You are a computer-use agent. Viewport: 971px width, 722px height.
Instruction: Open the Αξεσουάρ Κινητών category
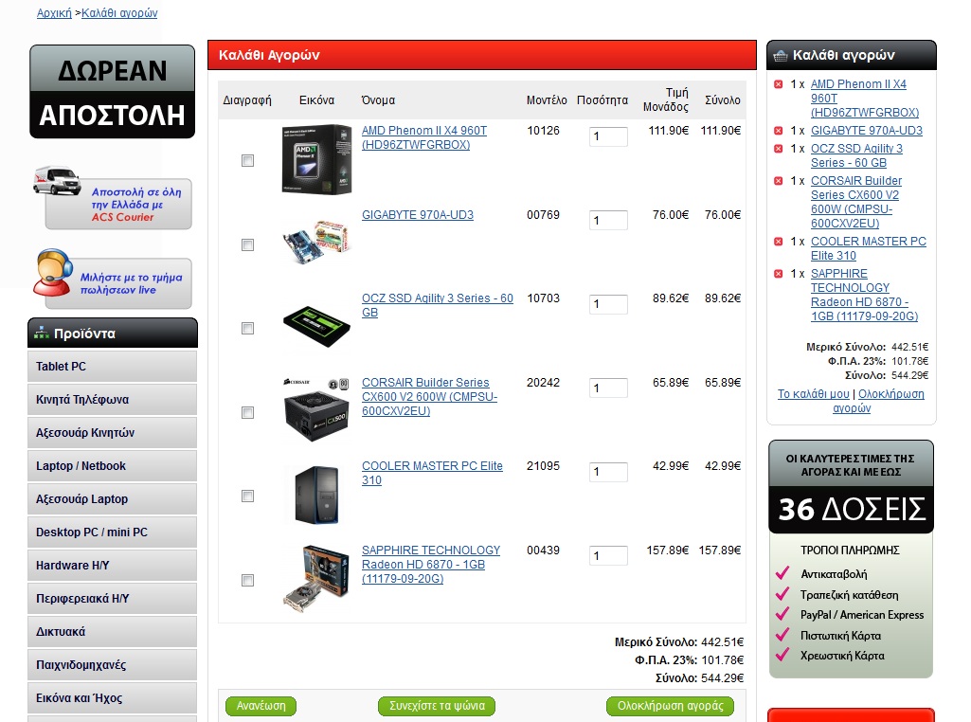[x=112, y=433]
